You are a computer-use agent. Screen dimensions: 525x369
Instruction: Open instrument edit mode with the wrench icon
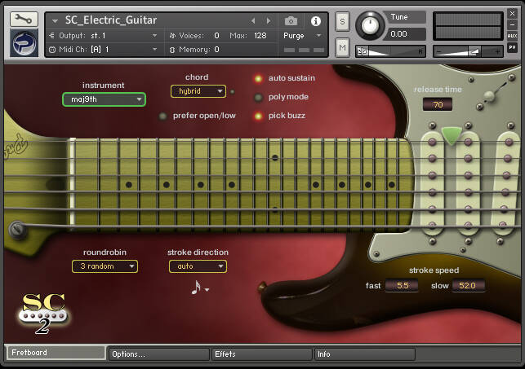click(x=24, y=19)
